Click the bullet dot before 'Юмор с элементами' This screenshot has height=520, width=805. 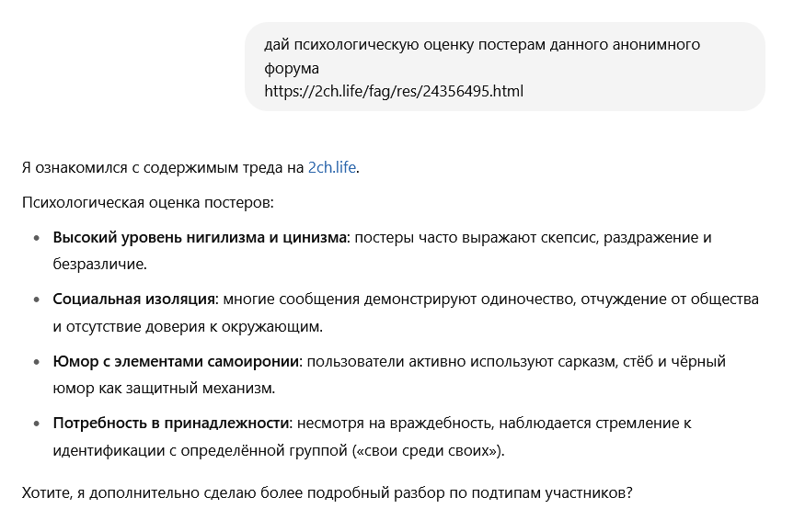click(37, 362)
